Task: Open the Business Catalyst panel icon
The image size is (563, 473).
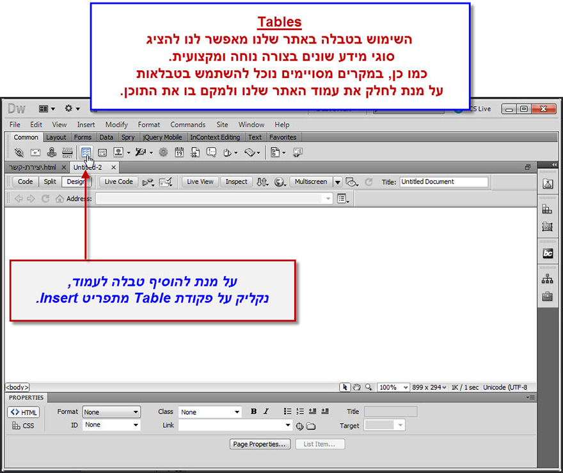Action: pos(548,254)
